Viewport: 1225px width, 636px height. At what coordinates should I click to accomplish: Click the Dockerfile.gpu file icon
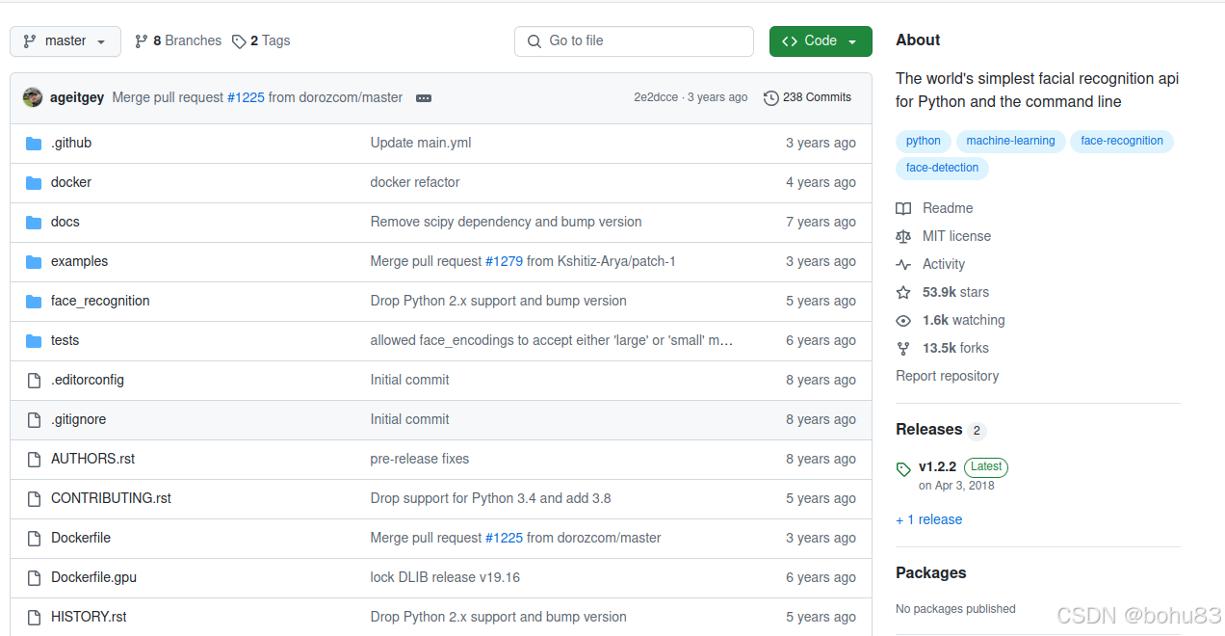34,577
